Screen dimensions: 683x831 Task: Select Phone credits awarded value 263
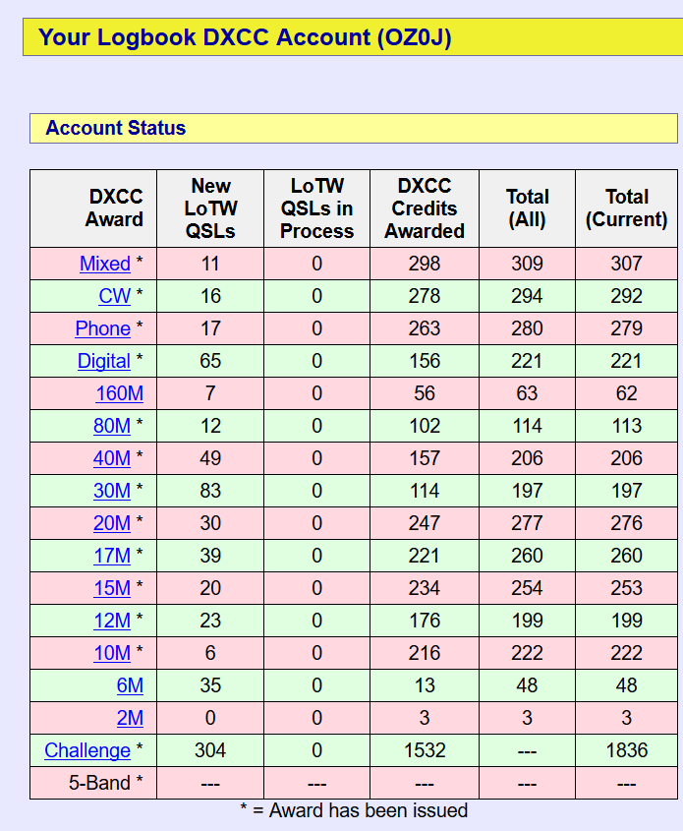425,328
